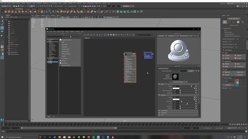Click the Presets button in Property Editor
The height and width of the screenshot is (139, 248).
coord(191,71)
